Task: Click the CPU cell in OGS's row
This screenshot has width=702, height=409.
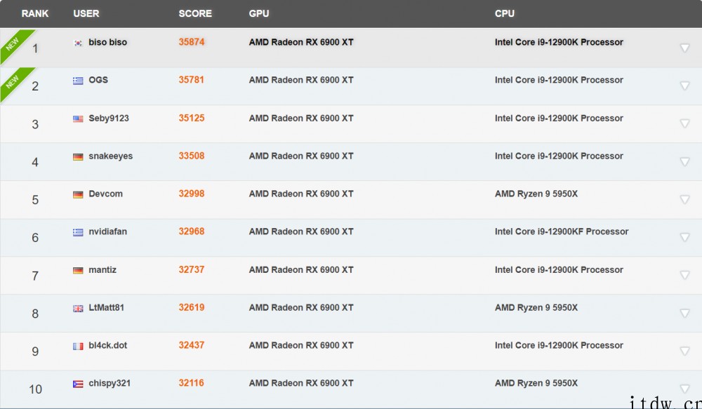Action: coord(559,80)
